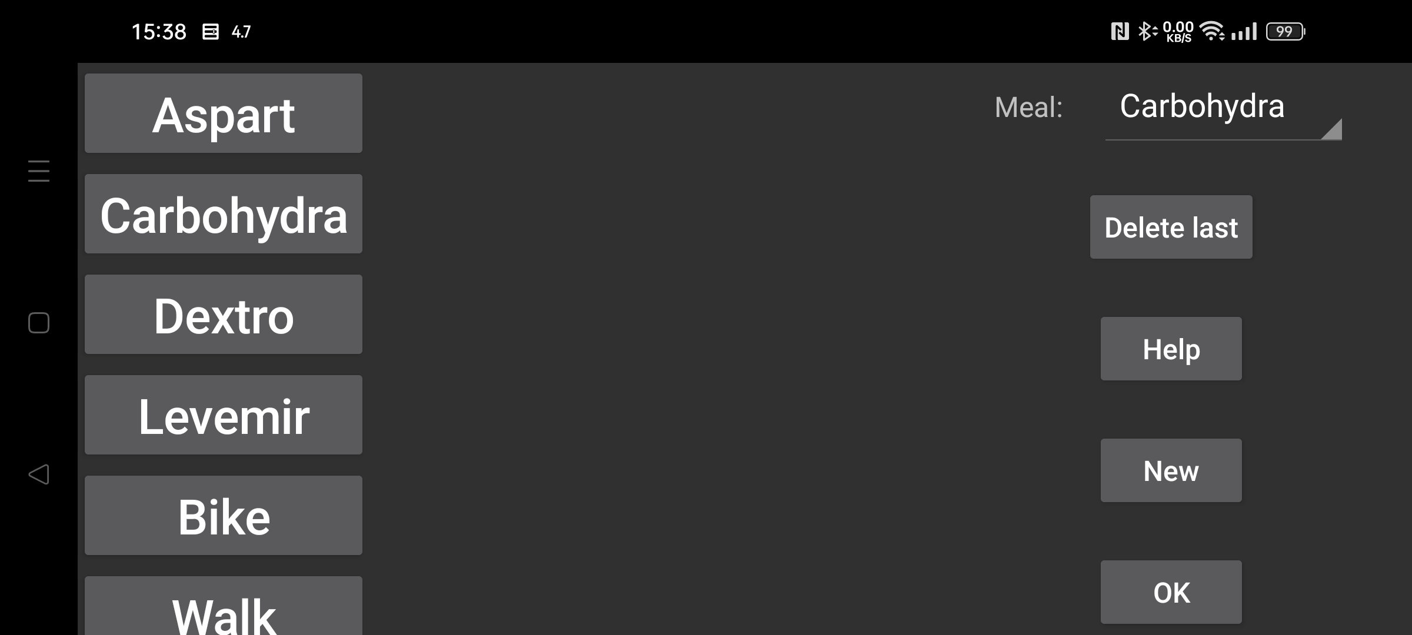
Task: Tap the mobile signal bars icon
Action: coord(1244,31)
